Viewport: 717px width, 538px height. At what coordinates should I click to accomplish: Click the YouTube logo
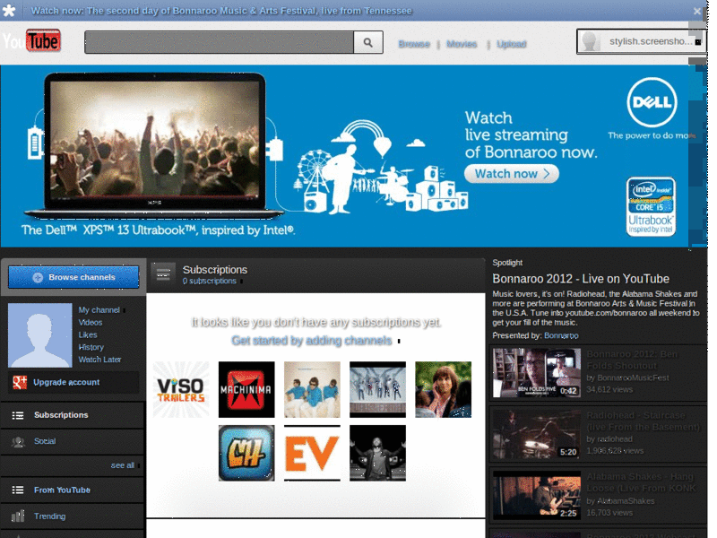(x=31, y=41)
